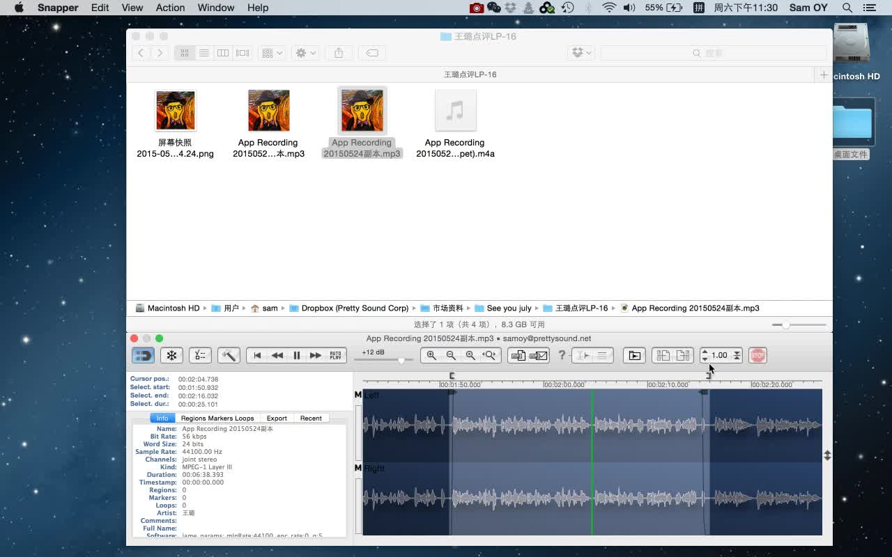892x557 pixels.
Task: Click the reveal-in-folder play icon
Action: pos(634,355)
